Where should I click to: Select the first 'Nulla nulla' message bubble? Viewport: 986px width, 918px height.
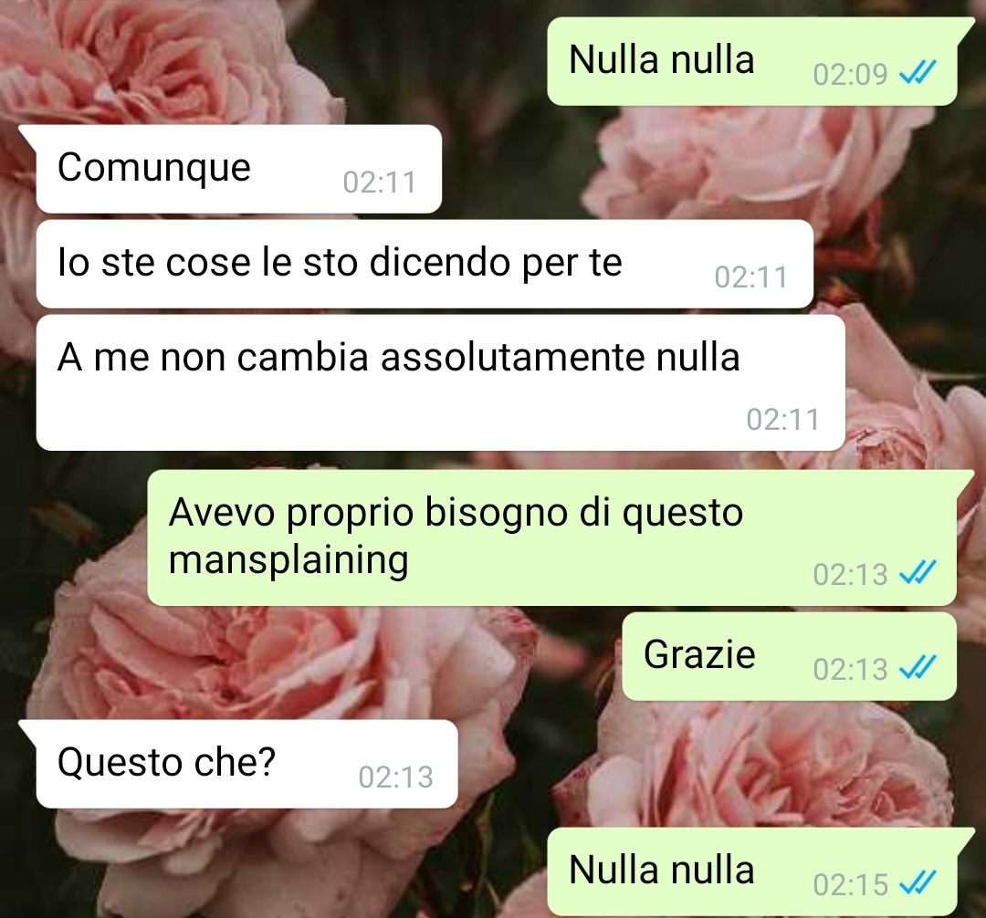(x=752, y=61)
